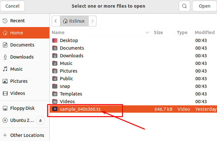
Task: Navigate forward with right path arrow
Action: [92, 21]
